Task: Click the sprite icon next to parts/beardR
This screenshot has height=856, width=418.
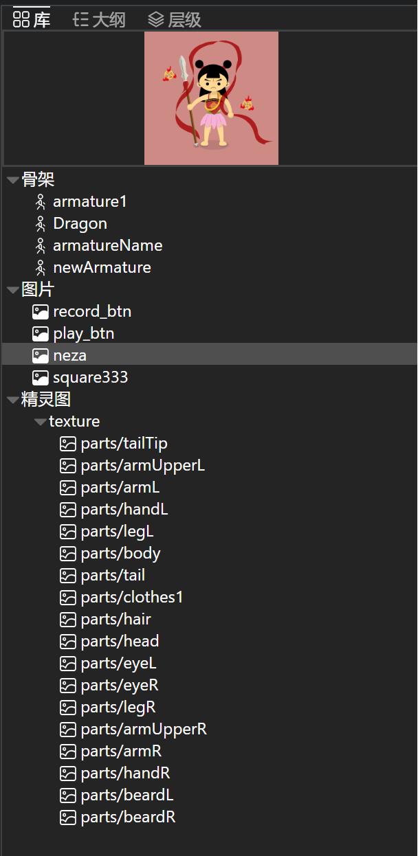Action: coord(67,818)
